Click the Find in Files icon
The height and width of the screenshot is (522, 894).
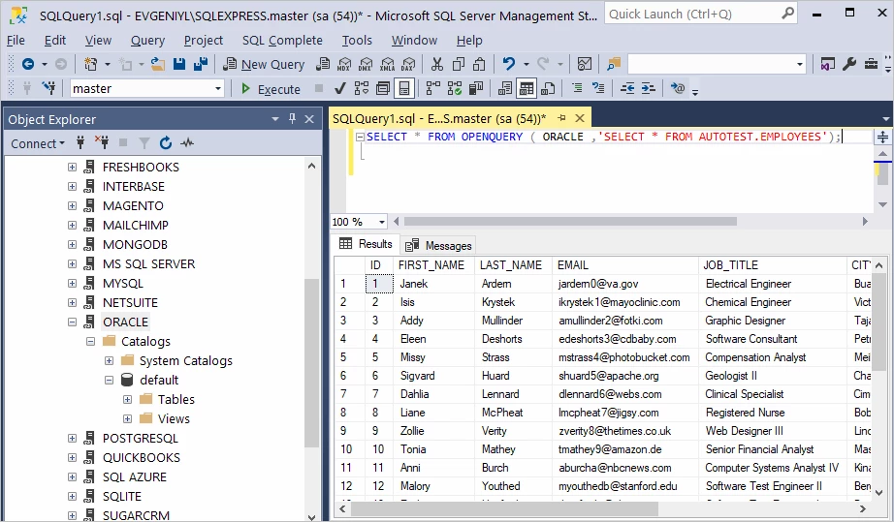614,64
